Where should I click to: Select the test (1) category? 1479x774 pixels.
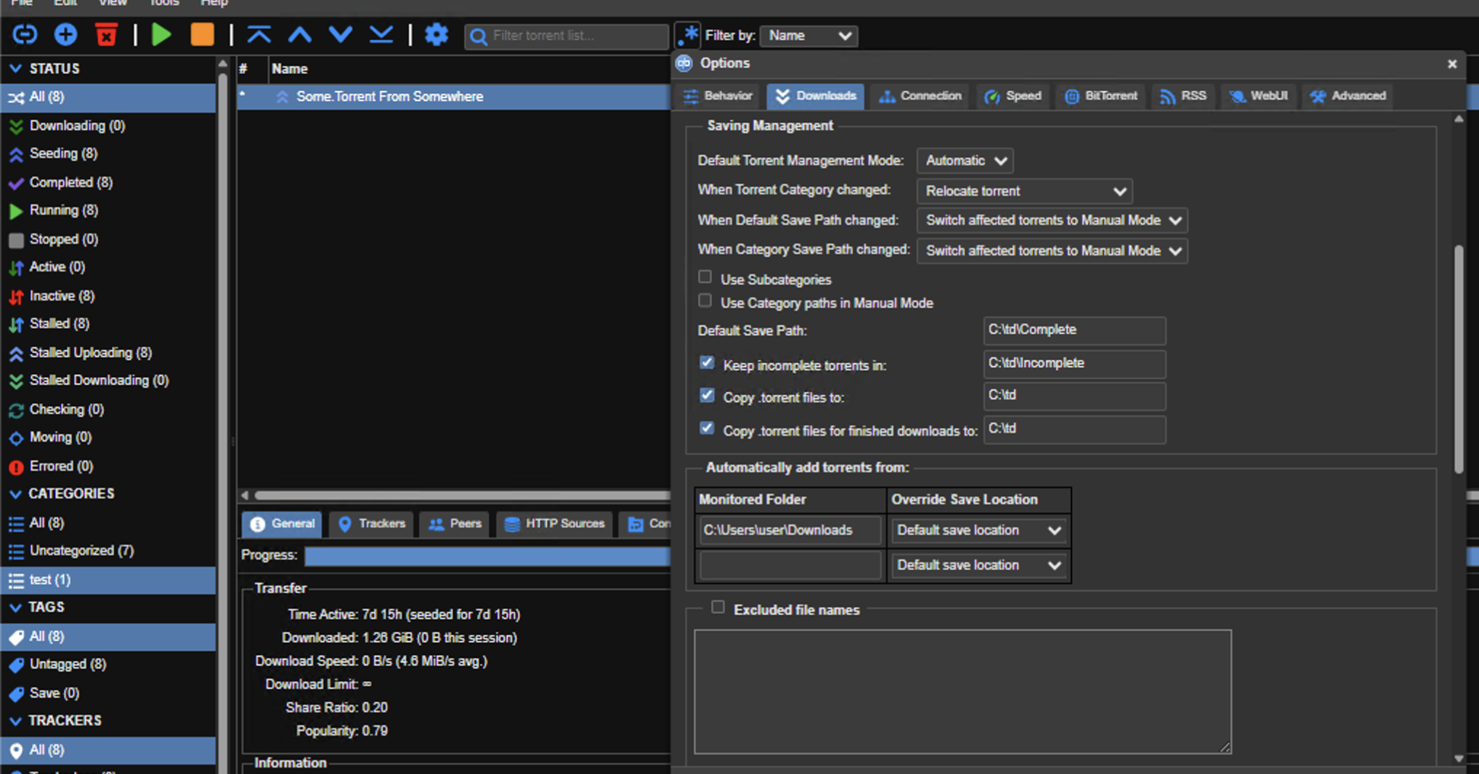[108, 579]
